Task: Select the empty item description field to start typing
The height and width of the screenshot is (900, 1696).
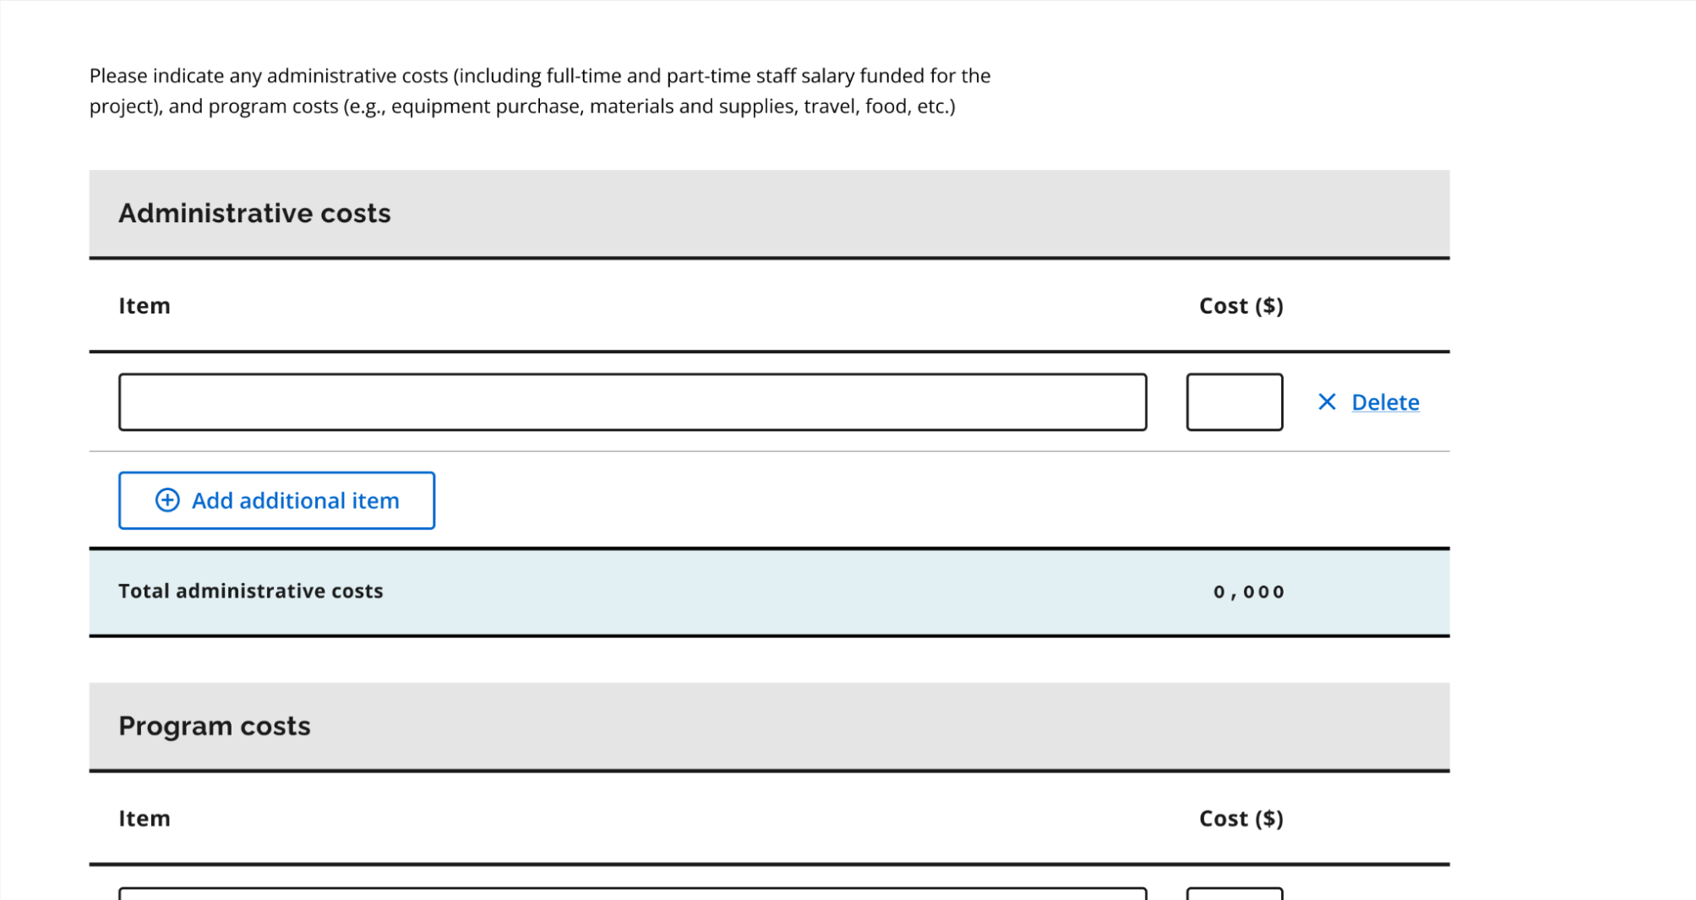Action: coord(633,402)
